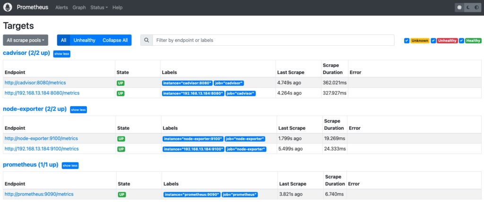Click UP badge for 192.168.13.184:8080 row

coord(121,93)
